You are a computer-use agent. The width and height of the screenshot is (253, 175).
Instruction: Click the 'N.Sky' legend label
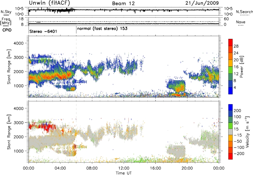(x=6, y=12)
